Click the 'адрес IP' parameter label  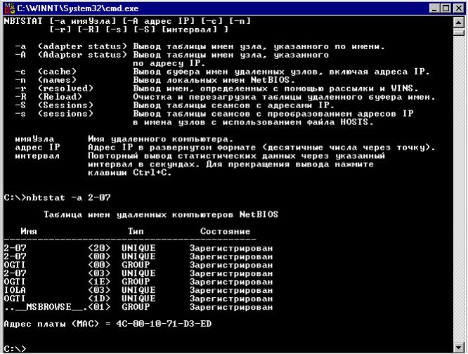[38, 147]
